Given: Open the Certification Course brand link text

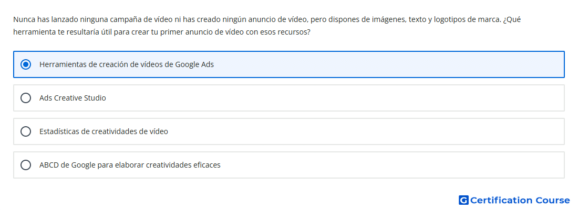Looking at the screenshot, I should click(520, 200).
